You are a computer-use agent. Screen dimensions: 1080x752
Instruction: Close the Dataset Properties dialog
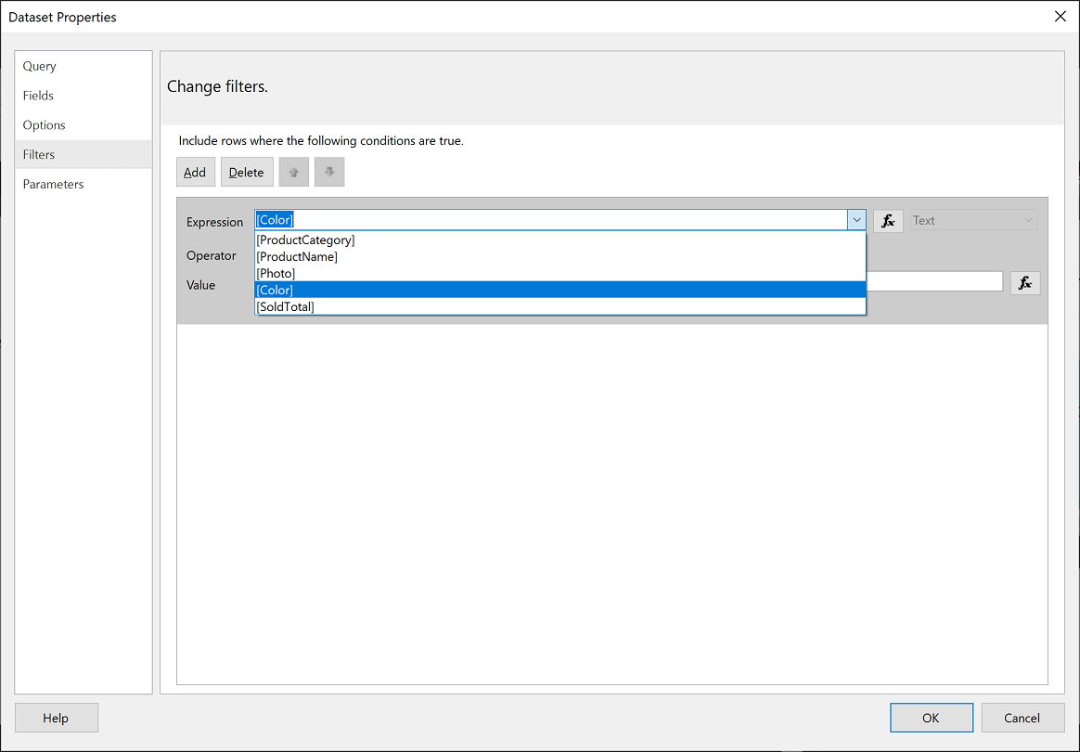(1060, 16)
